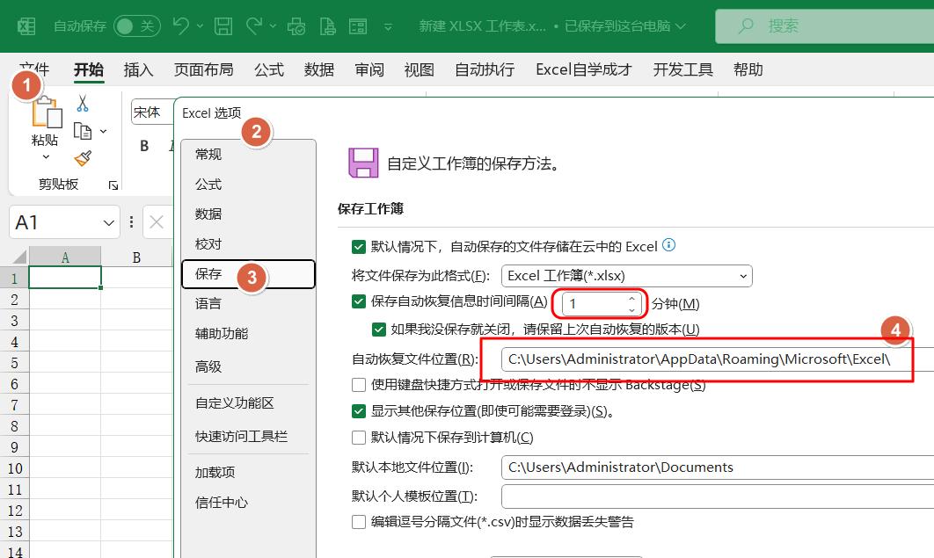934x558 pixels.
Task: Switch to the 开发工具 tab
Action: click(682, 69)
